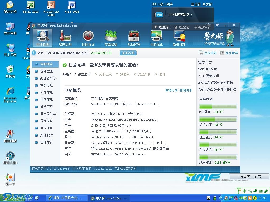Screen dimensions: 270x202
Task: Select 处理器信息 in the left sidebar
Action: (x=48, y=78)
